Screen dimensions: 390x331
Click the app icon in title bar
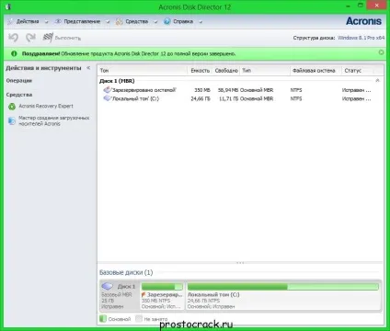(x=8, y=6)
